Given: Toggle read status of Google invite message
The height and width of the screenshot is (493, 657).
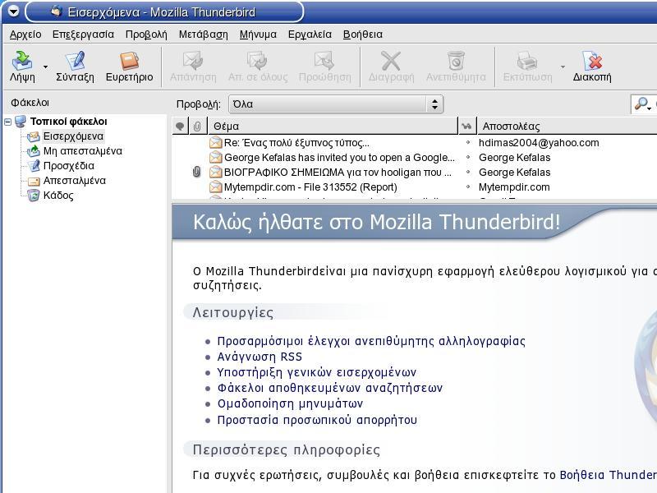Looking at the screenshot, I should [468, 158].
